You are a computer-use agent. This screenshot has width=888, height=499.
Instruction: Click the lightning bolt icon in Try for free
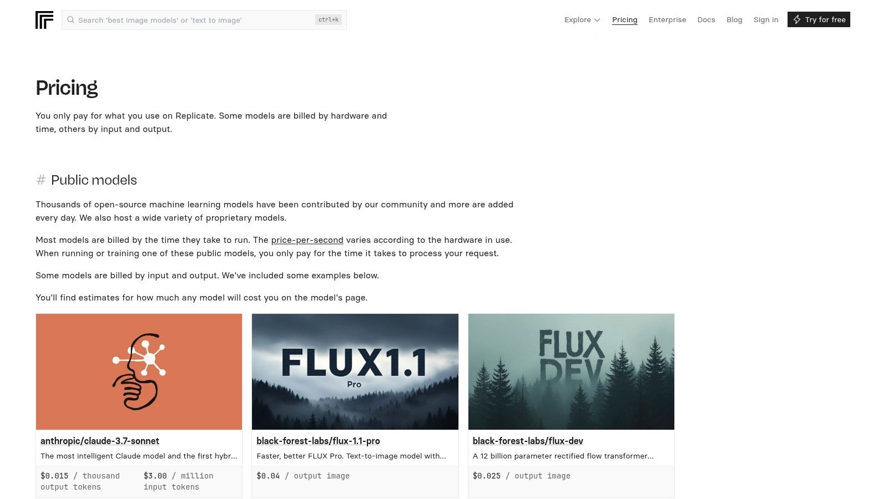tap(797, 19)
